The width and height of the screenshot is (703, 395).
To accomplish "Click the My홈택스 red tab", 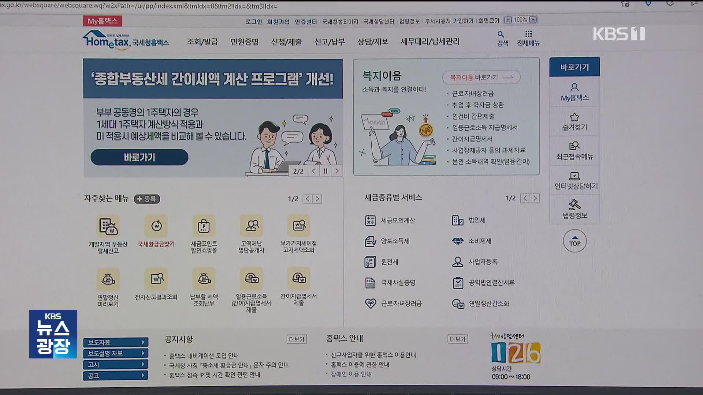I will [x=102, y=21].
